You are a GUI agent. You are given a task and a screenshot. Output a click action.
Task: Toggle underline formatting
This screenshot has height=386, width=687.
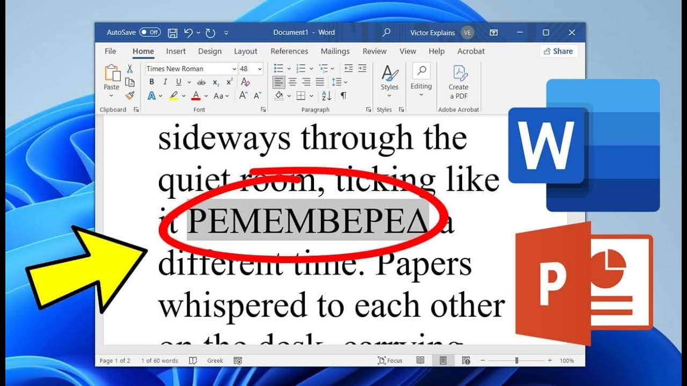(x=178, y=82)
